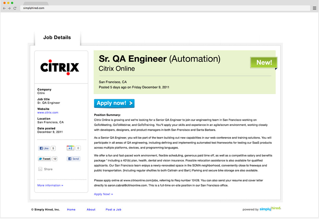Viewport: 319px width, 219px height.
Task: Click the simplyhired.com address bar
Action: 165,8
